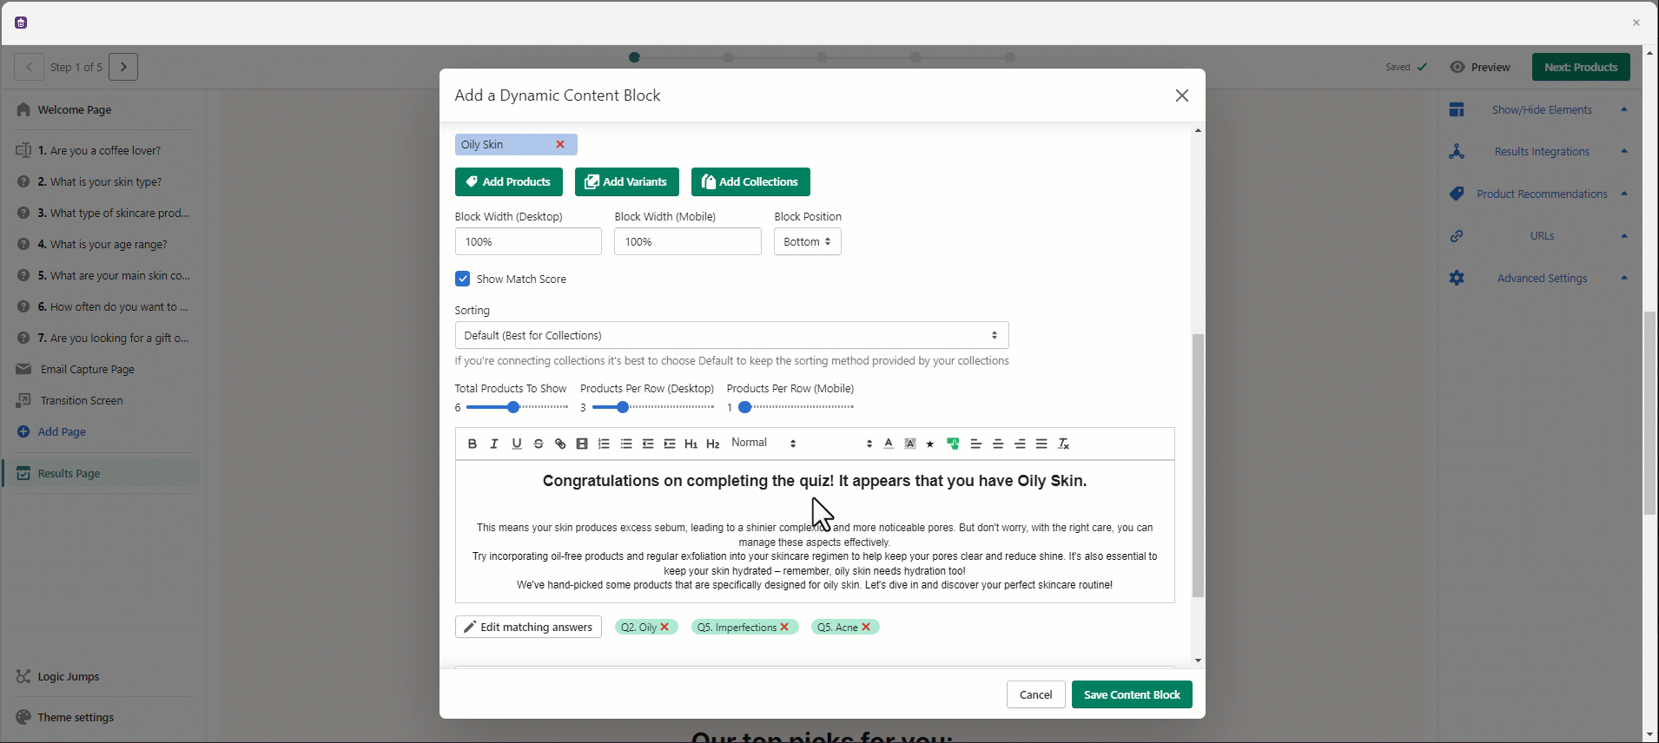
Task: Cancel the content block dialog
Action: click(1035, 694)
